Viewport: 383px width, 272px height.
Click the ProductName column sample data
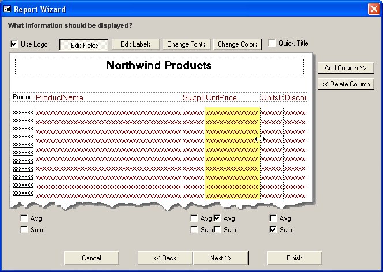(x=108, y=153)
